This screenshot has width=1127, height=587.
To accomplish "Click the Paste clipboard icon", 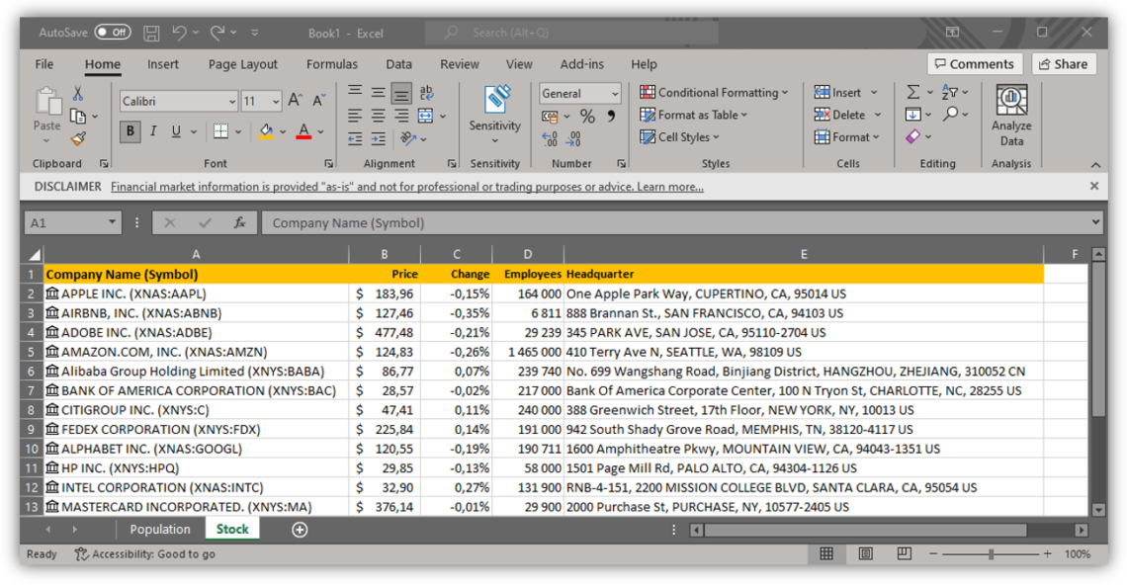I will click(47, 102).
